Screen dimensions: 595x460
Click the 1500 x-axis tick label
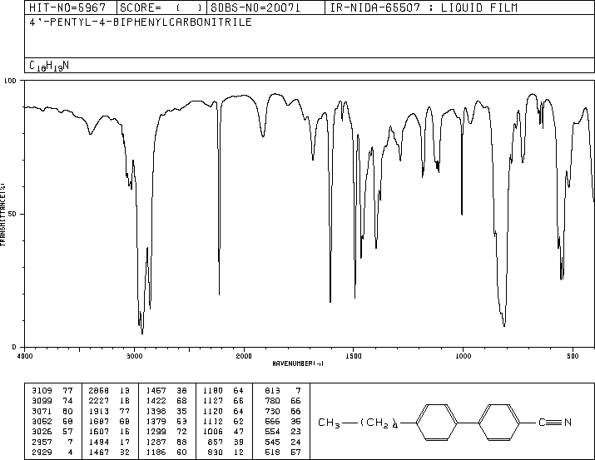click(x=354, y=356)
